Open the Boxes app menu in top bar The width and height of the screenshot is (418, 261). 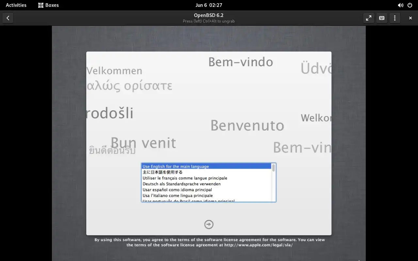coord(48,5)
